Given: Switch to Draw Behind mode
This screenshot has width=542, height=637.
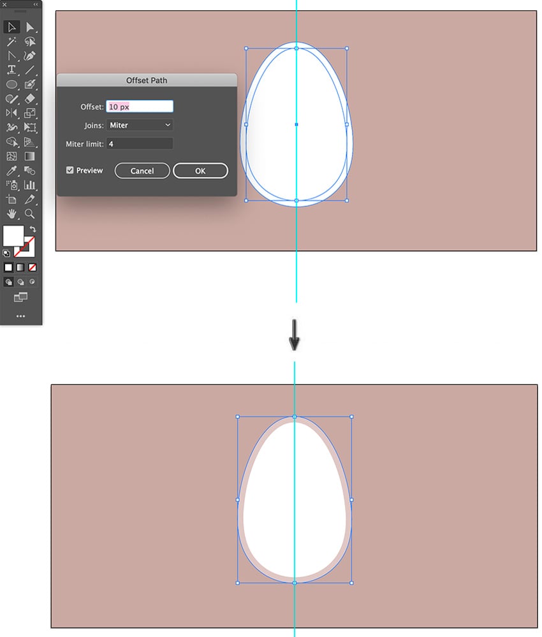Looking at the screenshot, I should 20,282.
